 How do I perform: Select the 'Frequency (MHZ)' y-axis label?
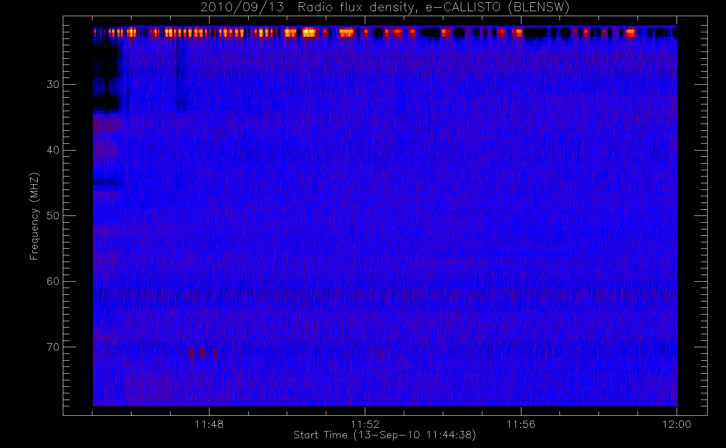pyautogui.click(x=35, y=216)
